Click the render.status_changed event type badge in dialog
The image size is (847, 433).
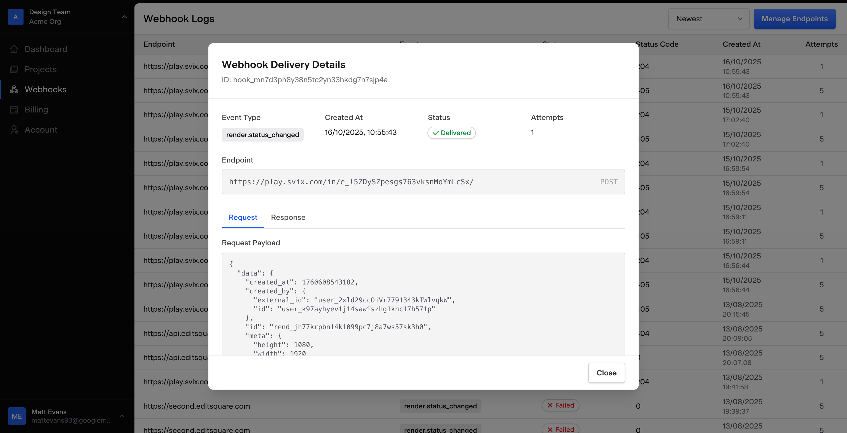coord(262,135)
